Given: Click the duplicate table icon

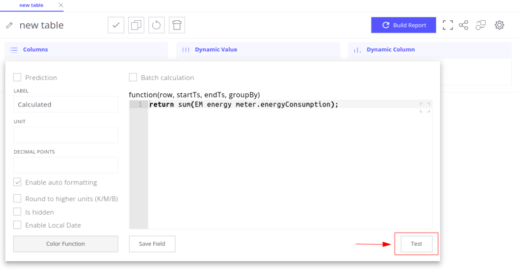Looking at the screenshot, I should 136,25.
